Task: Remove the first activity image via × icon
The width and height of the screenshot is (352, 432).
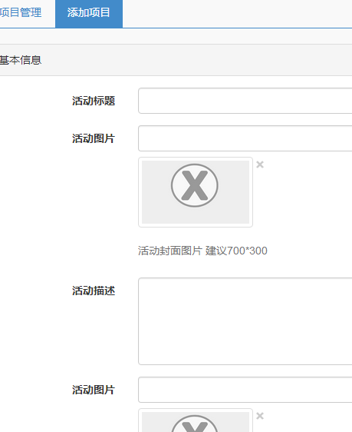Action: click(x=260, y=164)
